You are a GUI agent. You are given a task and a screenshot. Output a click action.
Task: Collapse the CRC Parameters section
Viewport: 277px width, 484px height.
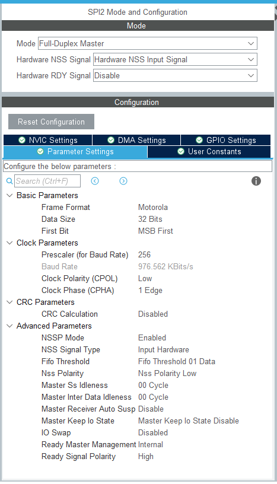[9, 302]
